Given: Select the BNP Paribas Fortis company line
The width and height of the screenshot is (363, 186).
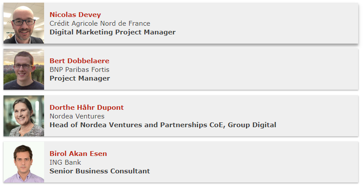Looking at the screenshot, I should pyautogui.click(x=80, y=69).
